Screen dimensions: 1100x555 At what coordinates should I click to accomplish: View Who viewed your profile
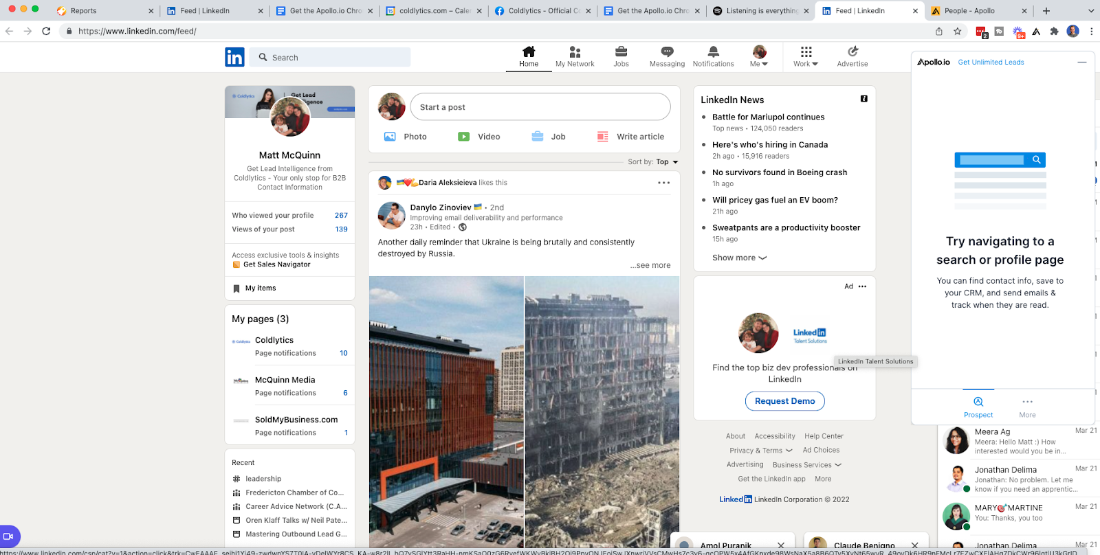coord(289,216)
